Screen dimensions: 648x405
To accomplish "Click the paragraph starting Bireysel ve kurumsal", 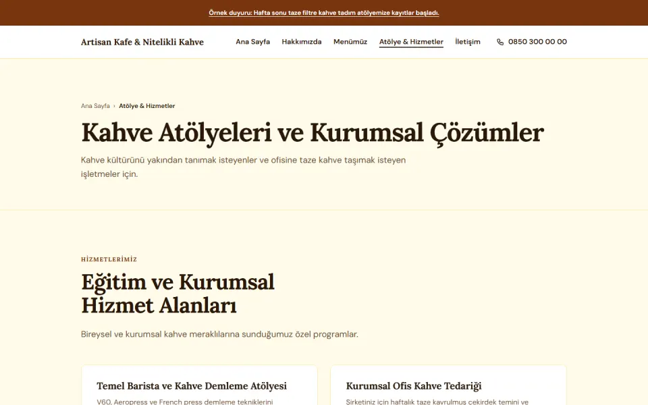I will (x=219, y=334).
